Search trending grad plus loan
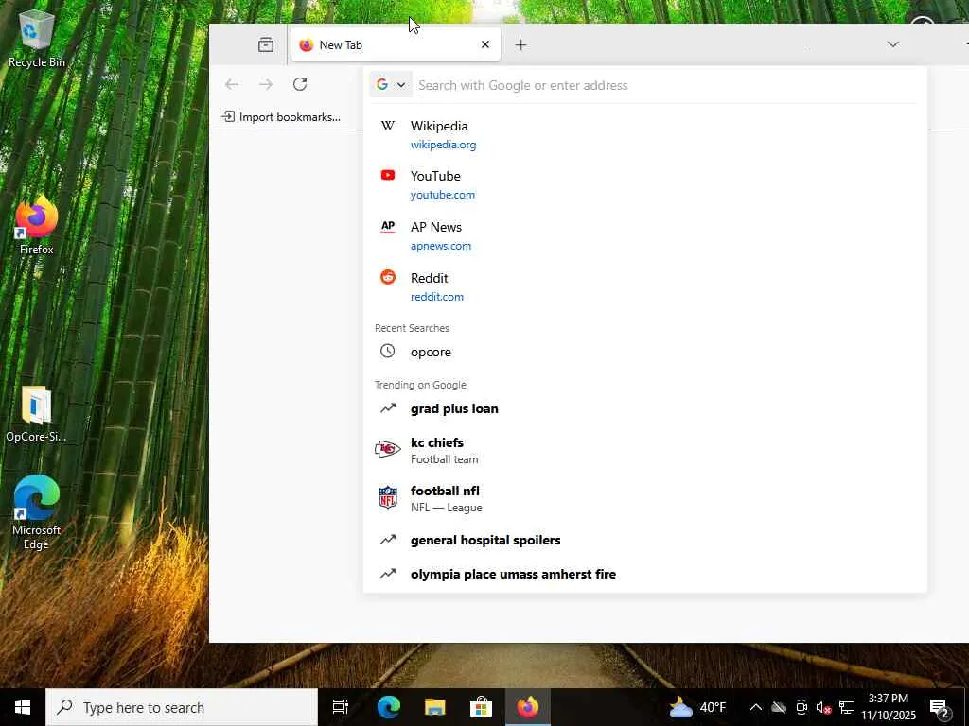 coord(644,408)
